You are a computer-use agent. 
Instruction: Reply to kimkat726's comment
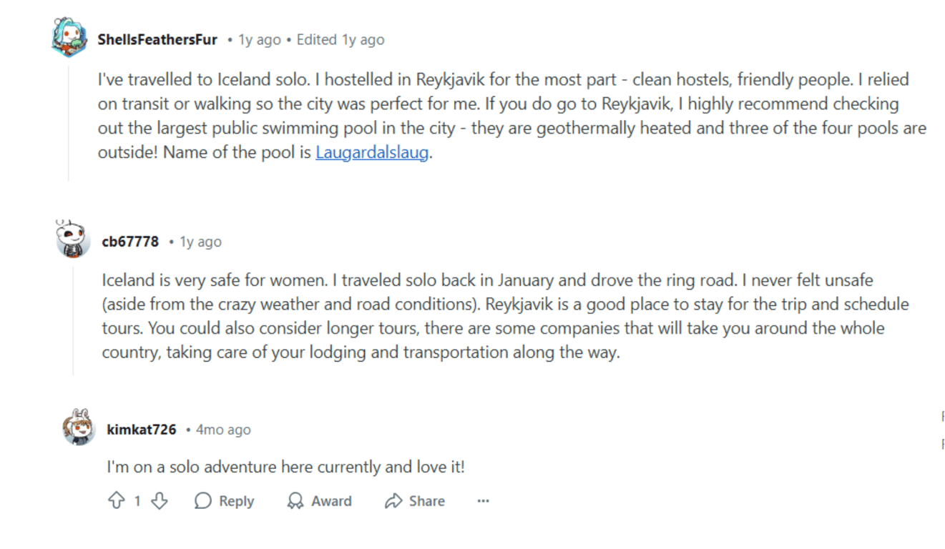(225, 501)
